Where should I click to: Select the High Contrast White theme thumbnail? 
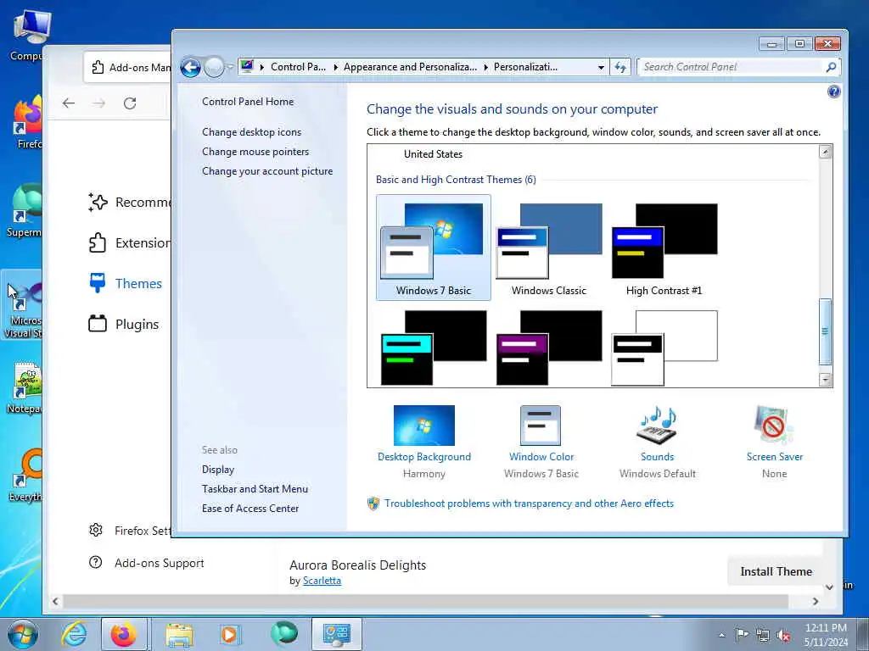click(x=664, y=348)
